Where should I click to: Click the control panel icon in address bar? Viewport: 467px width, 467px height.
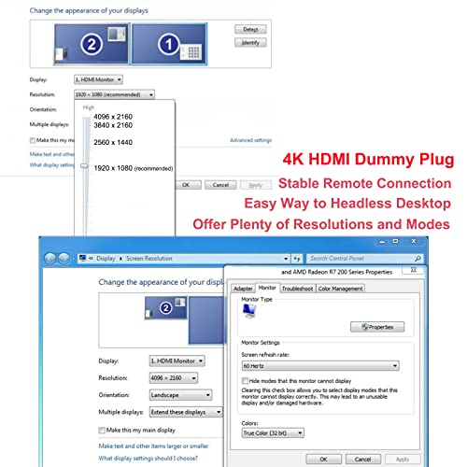pyautogui.click(x=83, y=258)
